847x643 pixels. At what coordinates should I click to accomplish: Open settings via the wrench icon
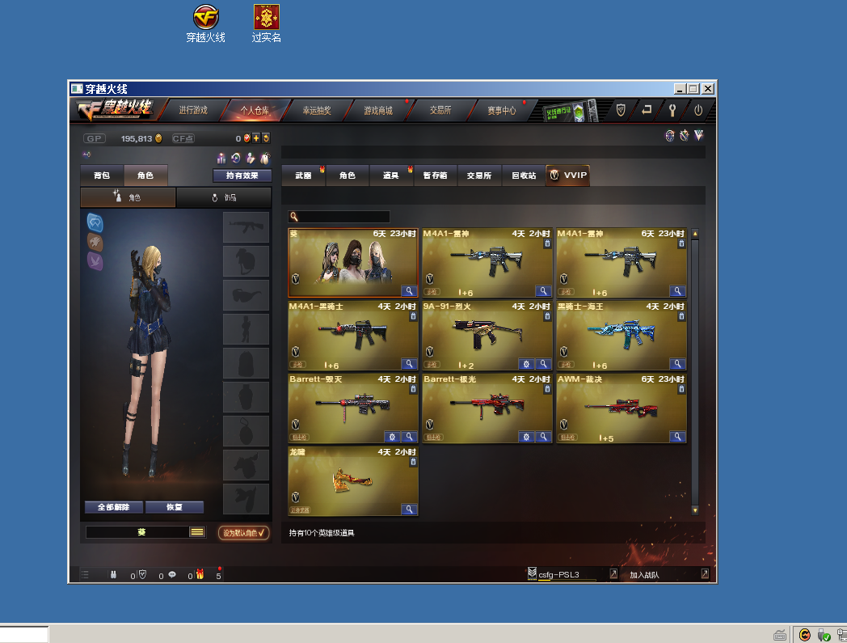[x=672, y=110]
